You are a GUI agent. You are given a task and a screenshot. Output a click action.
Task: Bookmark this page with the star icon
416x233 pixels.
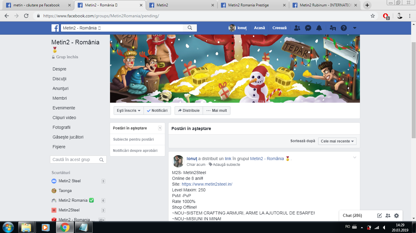point(373,16)
